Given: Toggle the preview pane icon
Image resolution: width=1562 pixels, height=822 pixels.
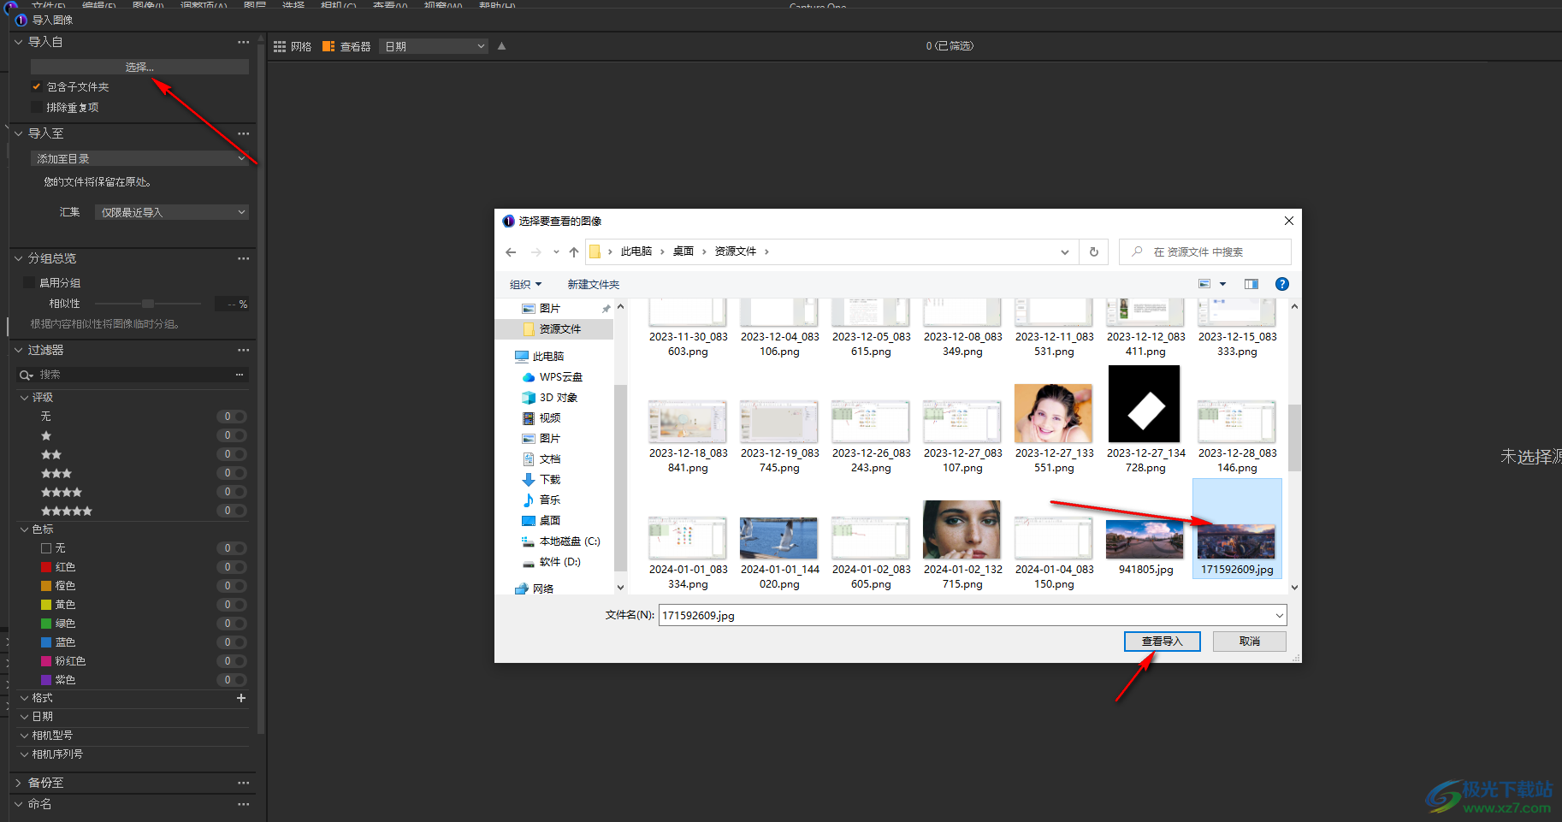Looking at the screenshot, I should (x=1251, y=284).
